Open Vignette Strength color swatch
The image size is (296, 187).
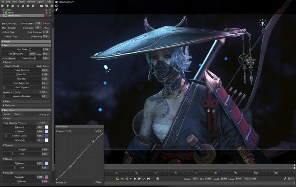(46, 177)
